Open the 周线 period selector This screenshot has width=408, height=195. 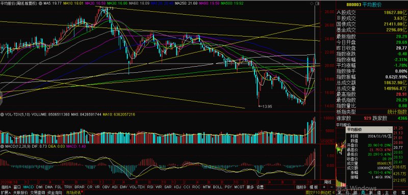[x=327, y=181]
